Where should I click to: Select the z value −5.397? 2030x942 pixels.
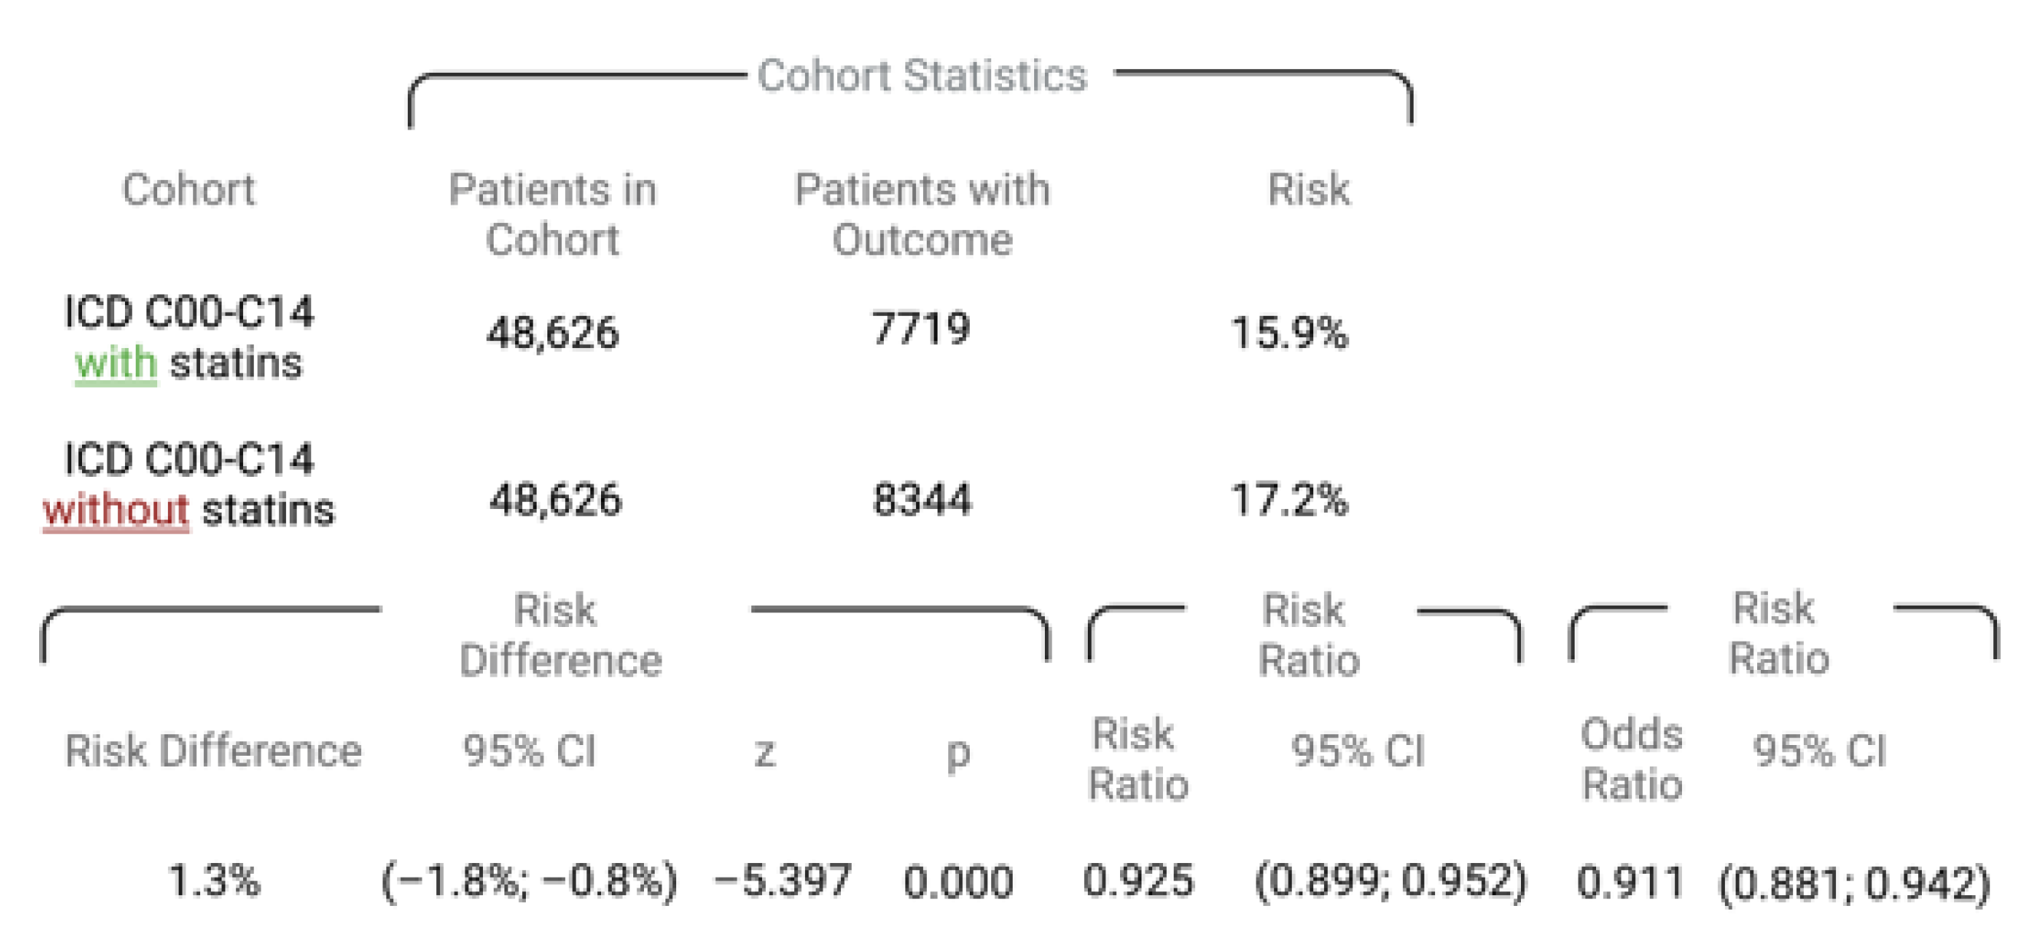click(x=782, y=880)
